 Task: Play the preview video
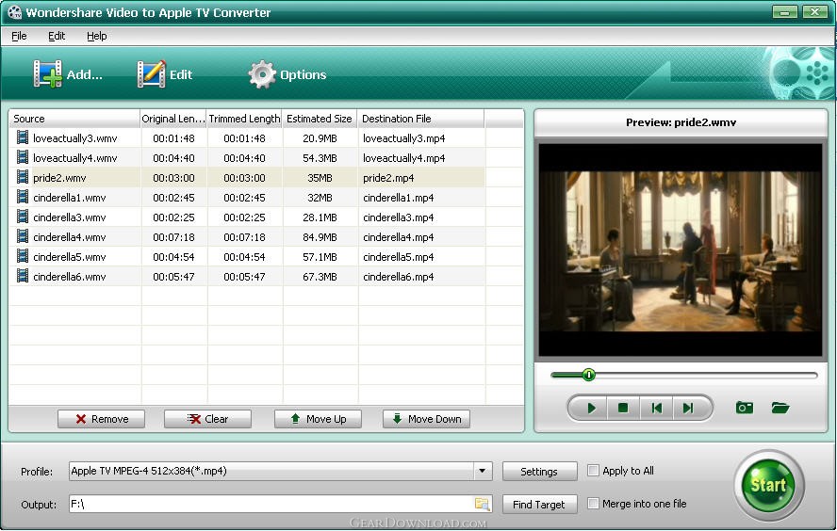tap(591, 408)
